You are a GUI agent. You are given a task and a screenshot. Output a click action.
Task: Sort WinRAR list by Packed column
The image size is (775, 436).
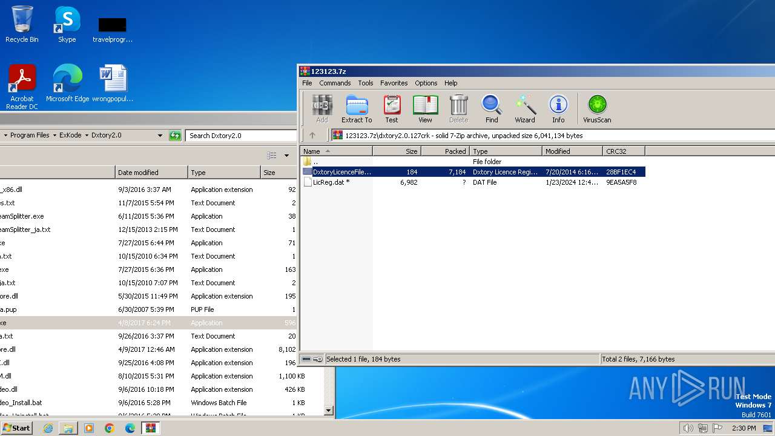[x=445, y=151]
